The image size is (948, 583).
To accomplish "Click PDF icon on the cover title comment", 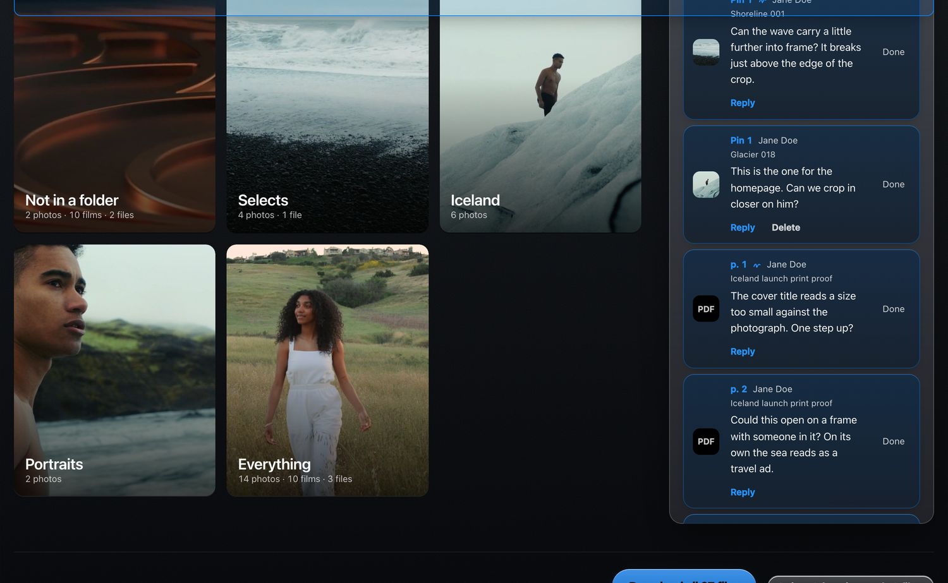I will click(x=706, y=309).
